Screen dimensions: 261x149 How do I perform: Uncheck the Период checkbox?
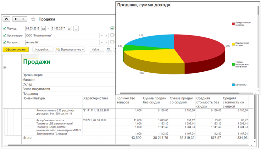coord(4,29)
